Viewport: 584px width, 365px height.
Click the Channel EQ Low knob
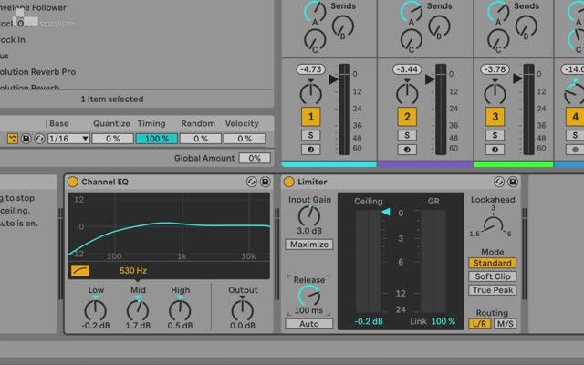click(x=95, y=310)
